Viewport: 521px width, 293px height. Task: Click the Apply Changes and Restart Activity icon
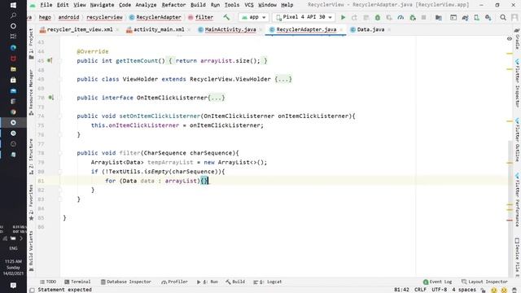355,17
